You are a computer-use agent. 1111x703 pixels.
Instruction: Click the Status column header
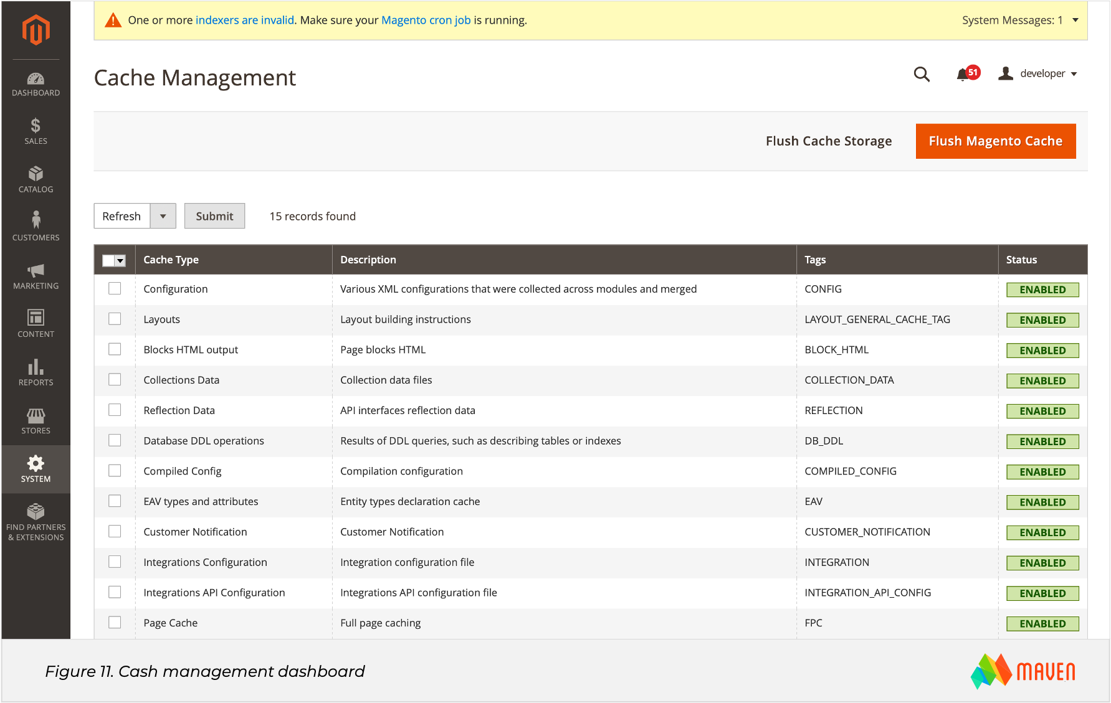[1043, 260]
